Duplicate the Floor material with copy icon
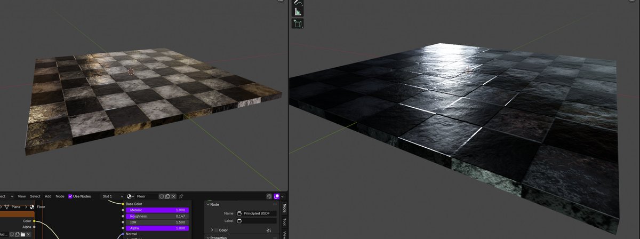This screenshot has width=640, height=239. pos(167,196)
